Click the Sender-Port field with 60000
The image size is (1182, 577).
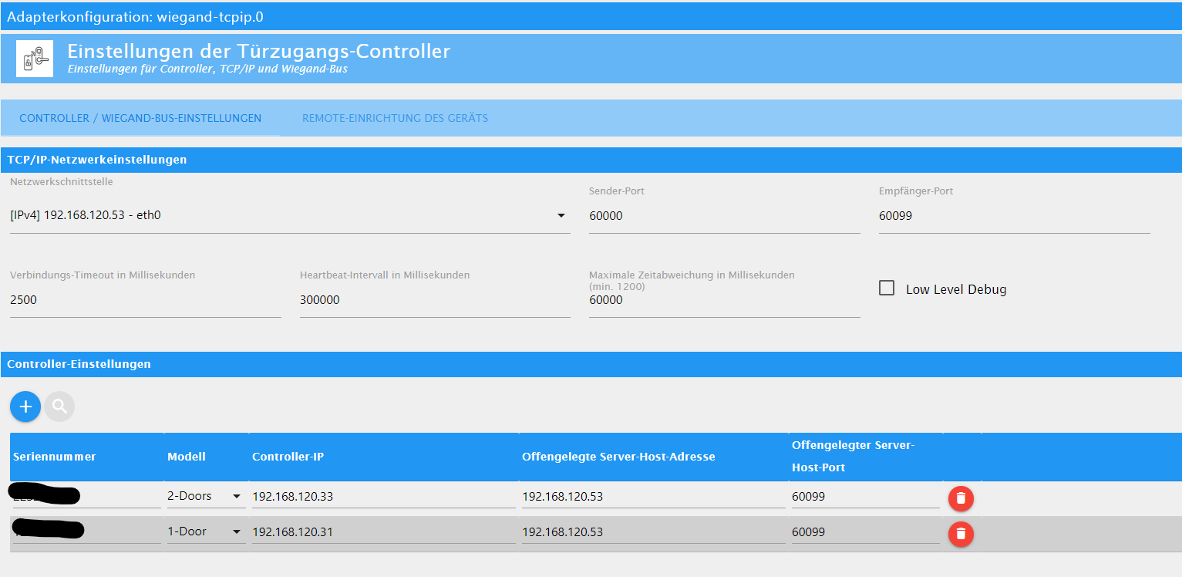[724, 216]
